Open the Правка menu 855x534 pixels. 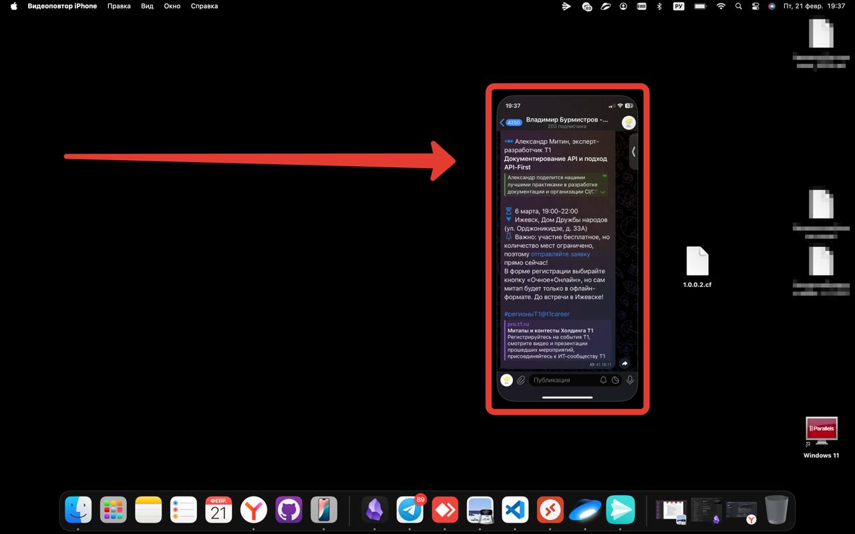tap(119, 6)
